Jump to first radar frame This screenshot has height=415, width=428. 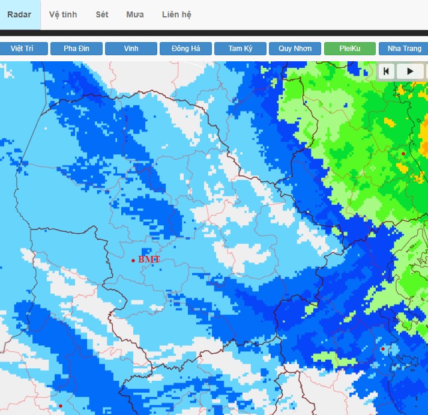(x=386, y=71)
